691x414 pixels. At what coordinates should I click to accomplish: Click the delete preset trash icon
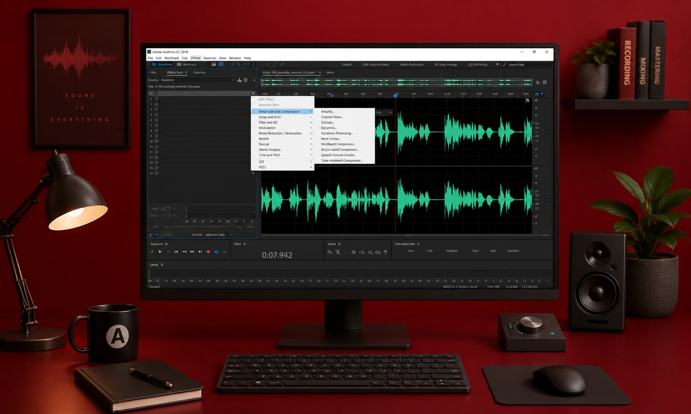[246, 80]
